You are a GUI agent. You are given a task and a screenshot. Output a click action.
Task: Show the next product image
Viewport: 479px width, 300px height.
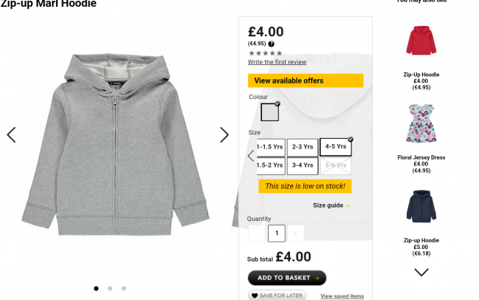click(x=224, y=134)
